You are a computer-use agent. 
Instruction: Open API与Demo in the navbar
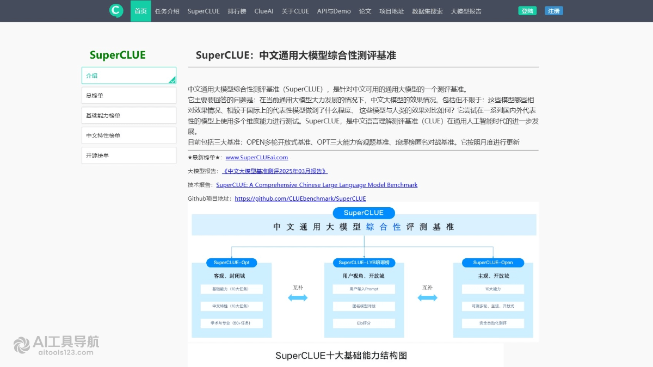tap(334, 11)
